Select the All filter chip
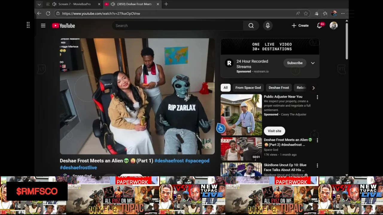Image resolution: width=383 pixels, height=215 pixels. 226,87
